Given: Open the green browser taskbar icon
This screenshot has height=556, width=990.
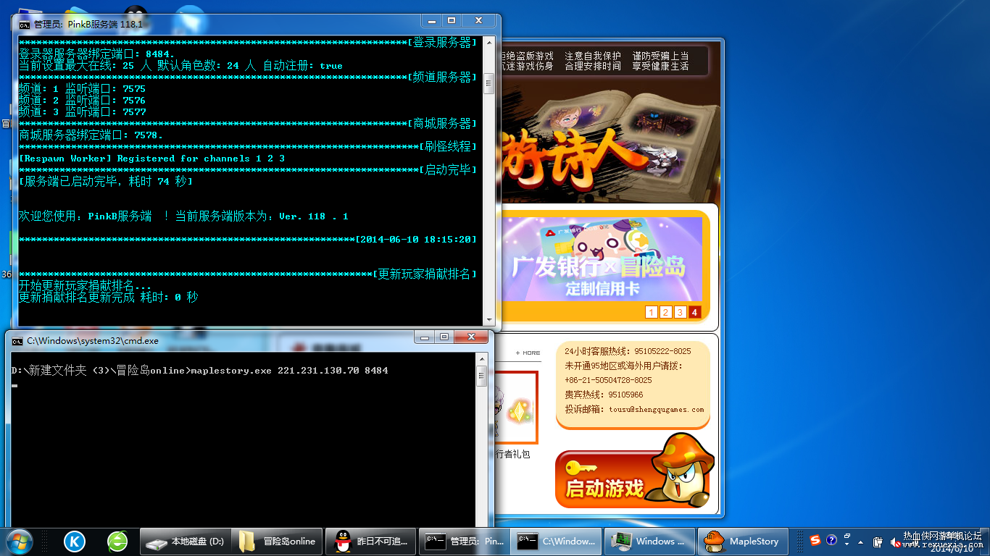Looking at the screenshot, I should click(117, 541).
